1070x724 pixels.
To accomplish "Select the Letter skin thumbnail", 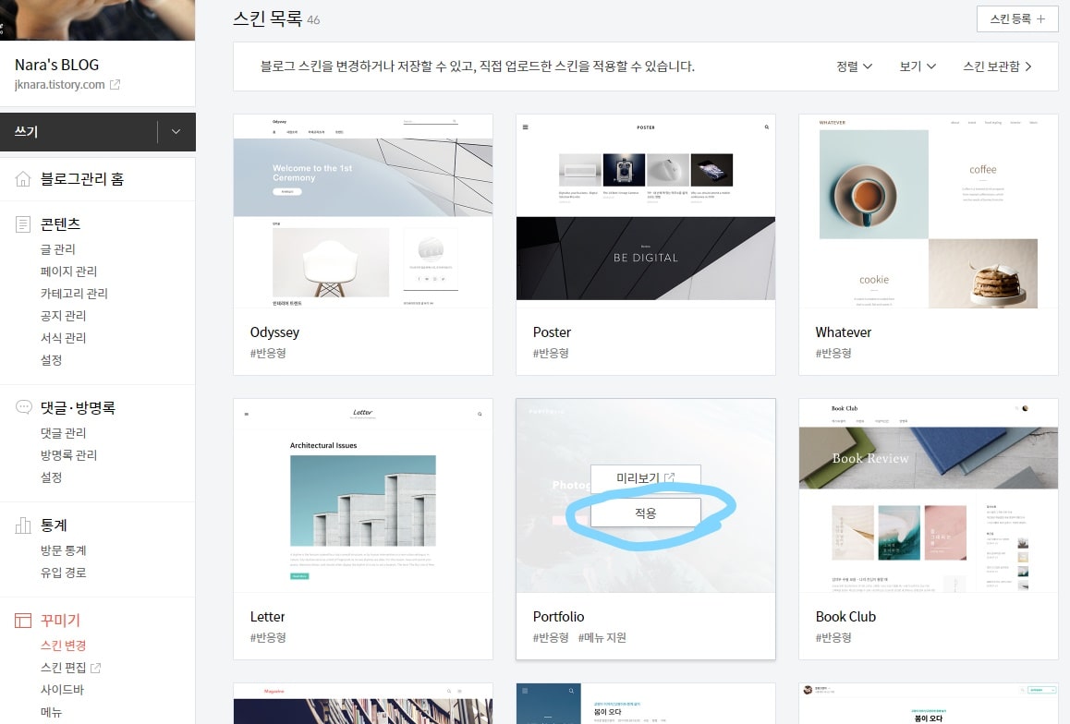I will [363, 496].
